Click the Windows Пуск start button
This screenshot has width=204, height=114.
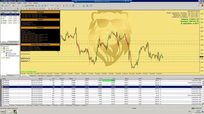point(3,112)
